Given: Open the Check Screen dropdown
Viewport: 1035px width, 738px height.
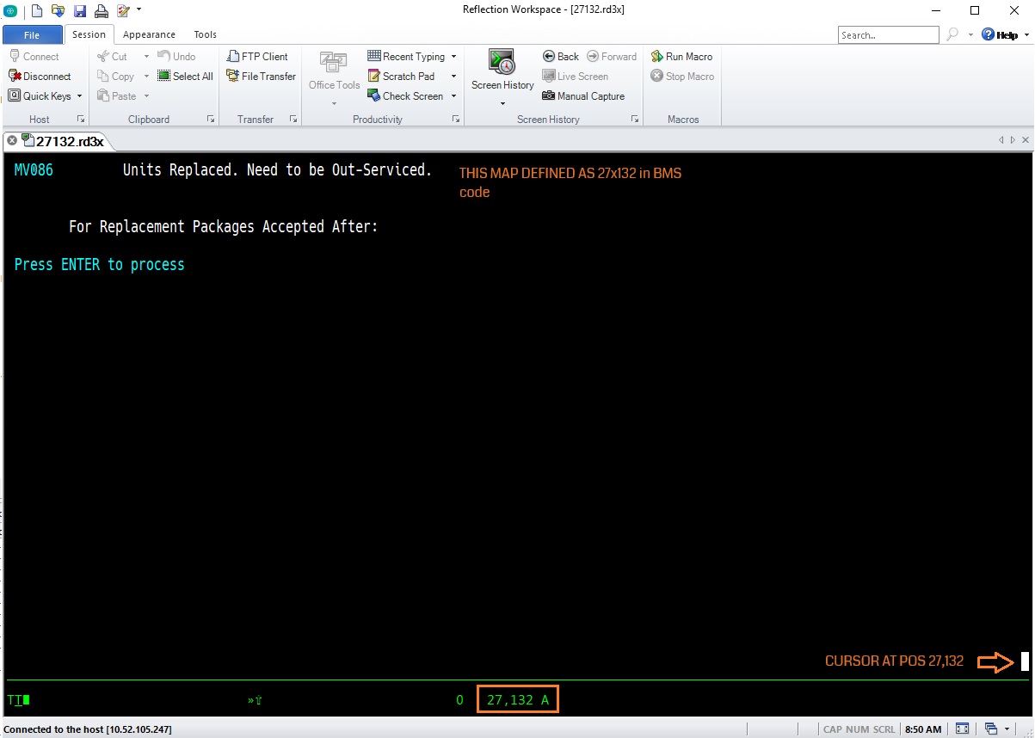Looking at the screenshot, I should click(x=453, y=95).
